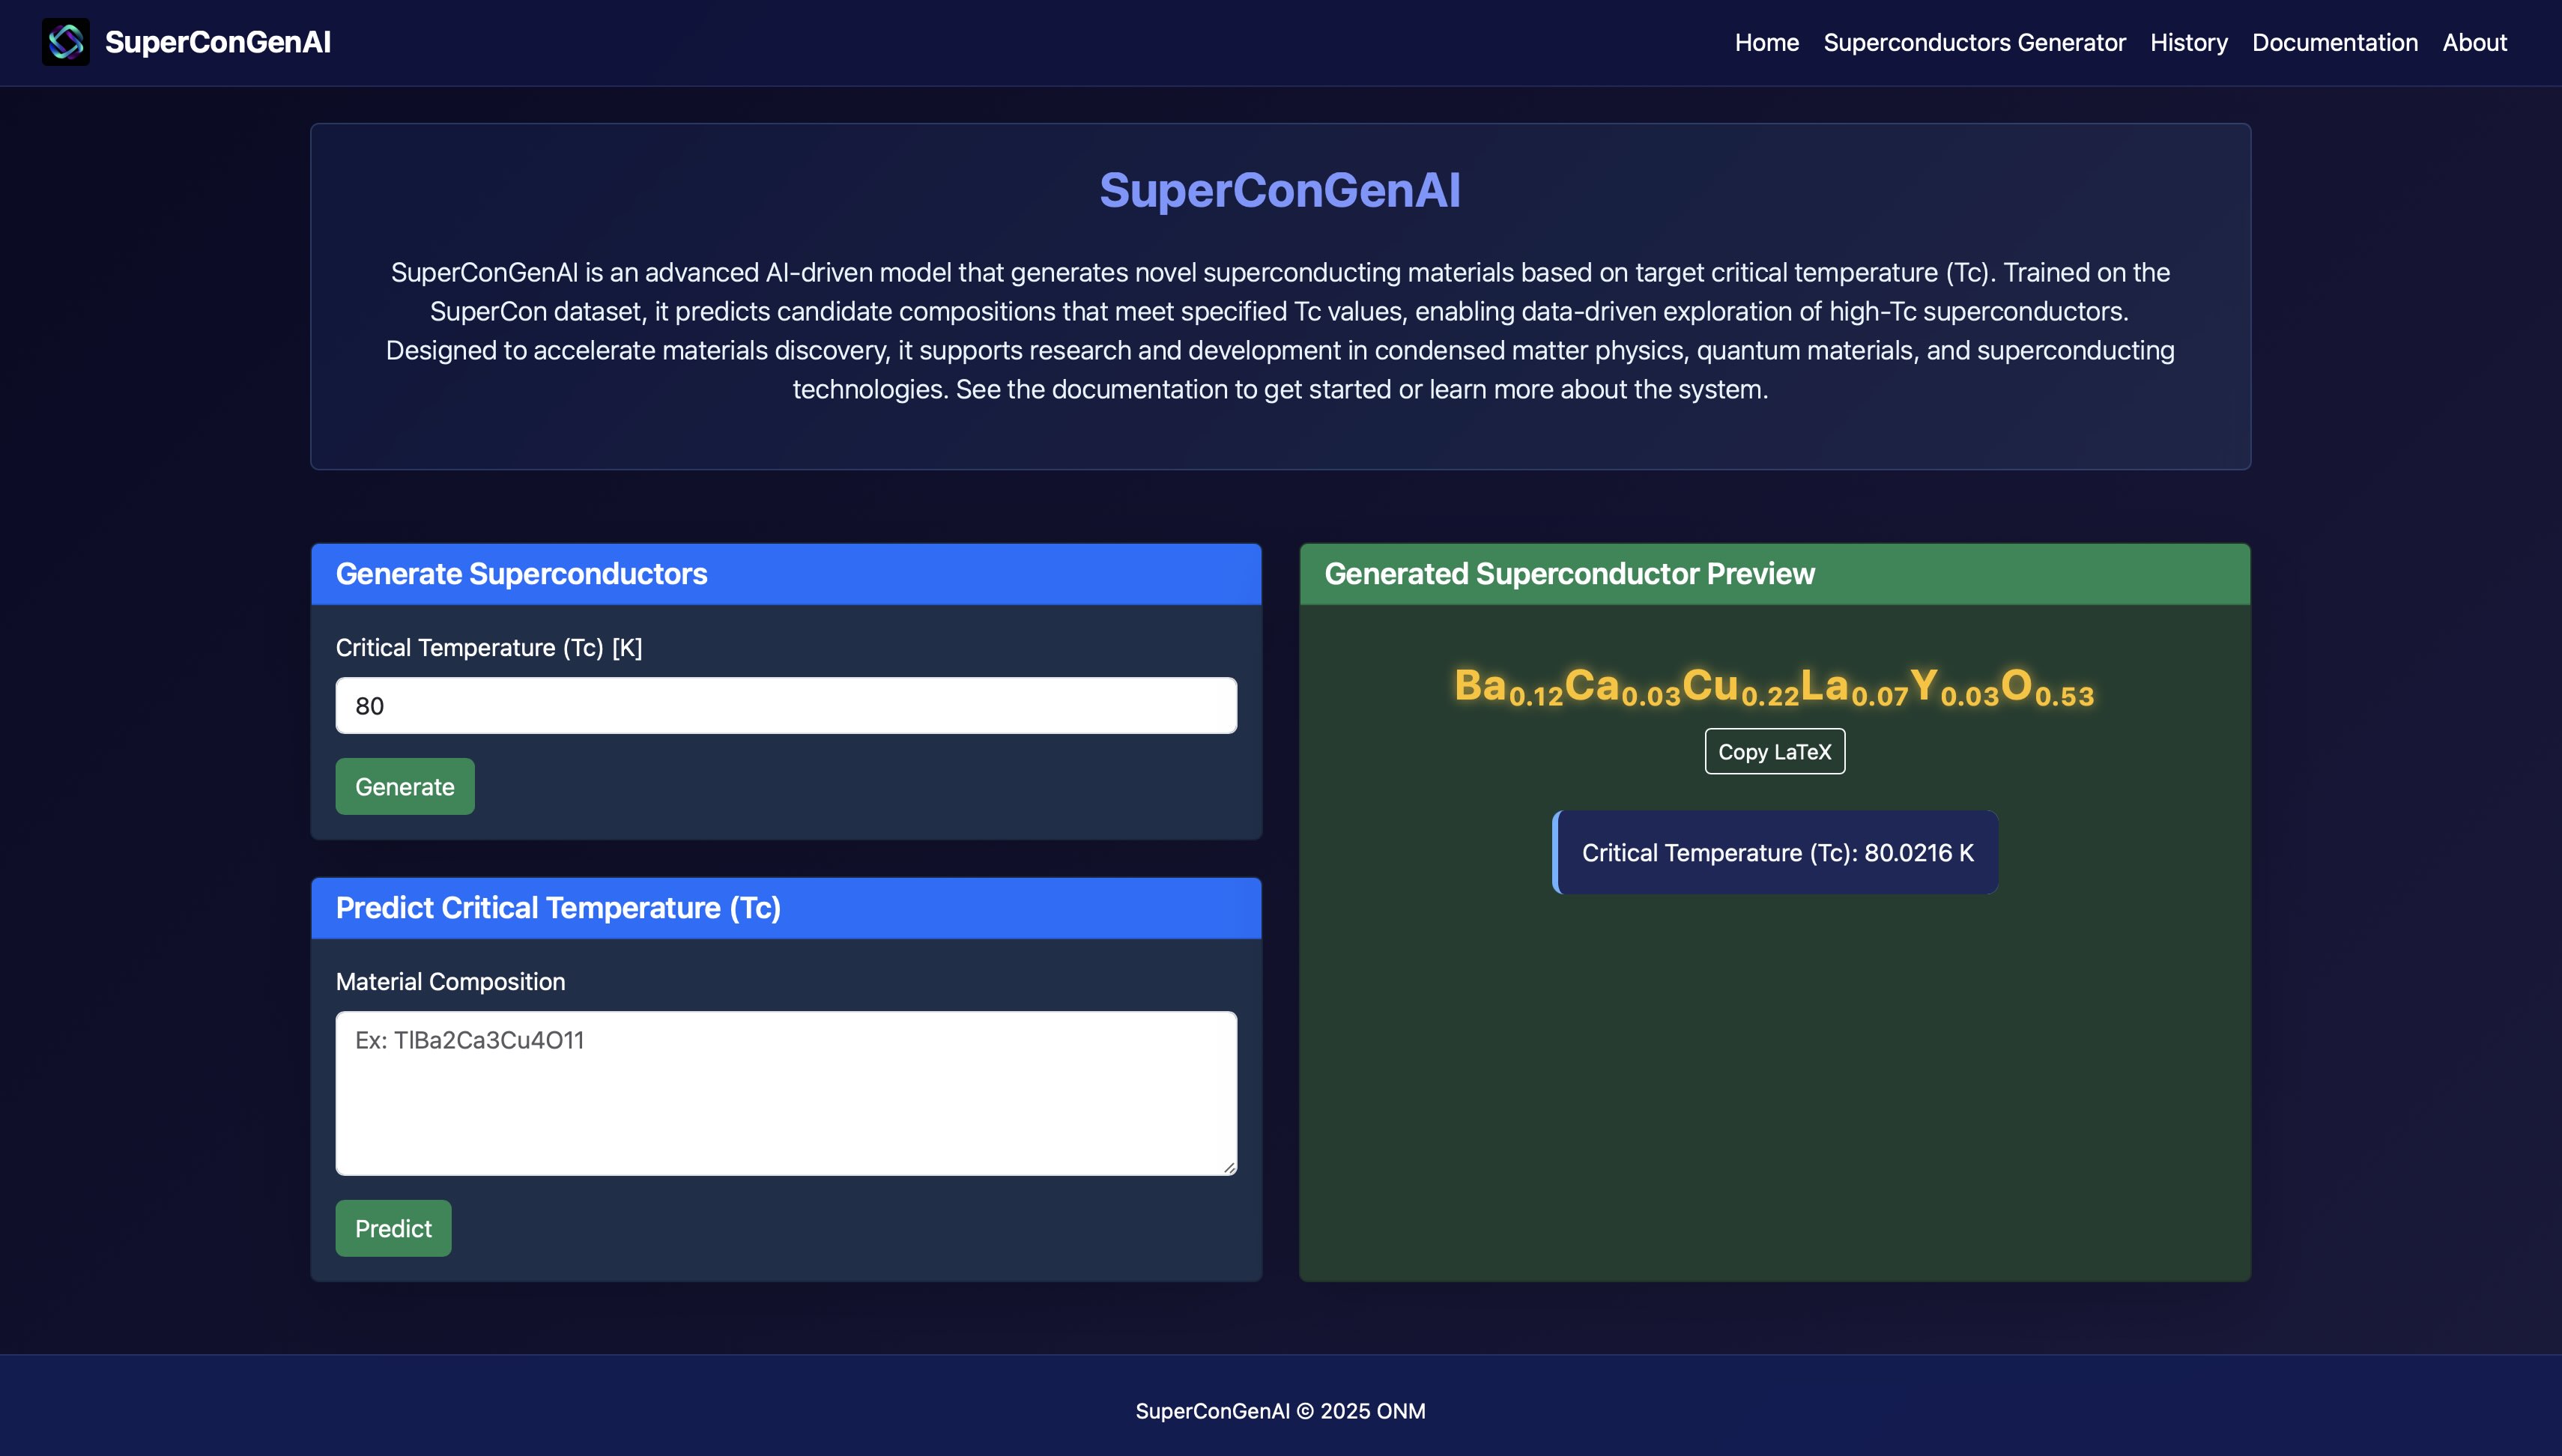Open the Superconductors Generator page

(1974, 42)
